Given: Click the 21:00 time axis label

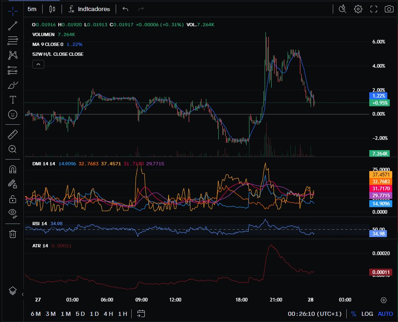Looking at the screenshot, I should (x=276, y=300).
